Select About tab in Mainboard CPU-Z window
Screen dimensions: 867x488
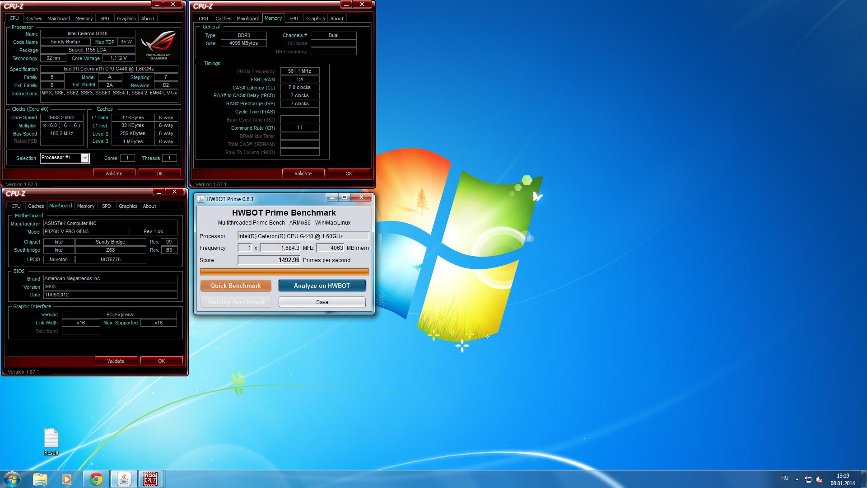tap(149, 206)
